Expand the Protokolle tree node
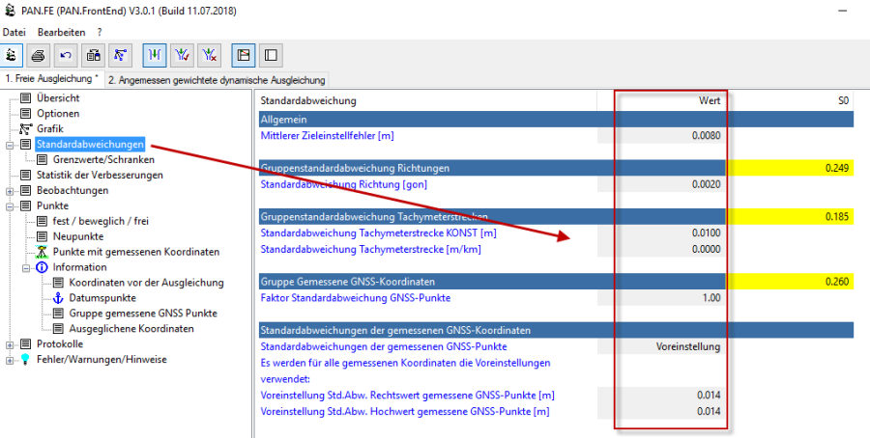Viewport: 870px width, 438px height. point(11,344)
